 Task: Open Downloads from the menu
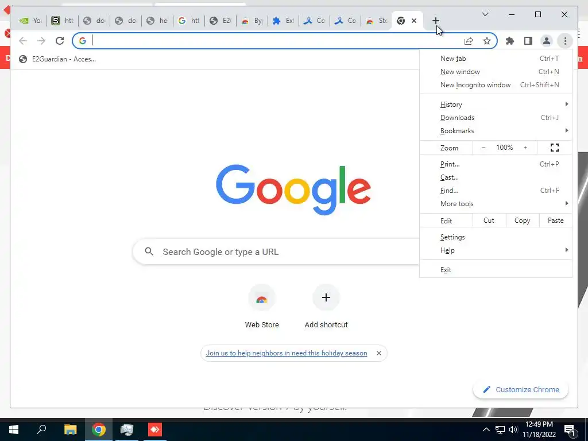coord(496,118)
